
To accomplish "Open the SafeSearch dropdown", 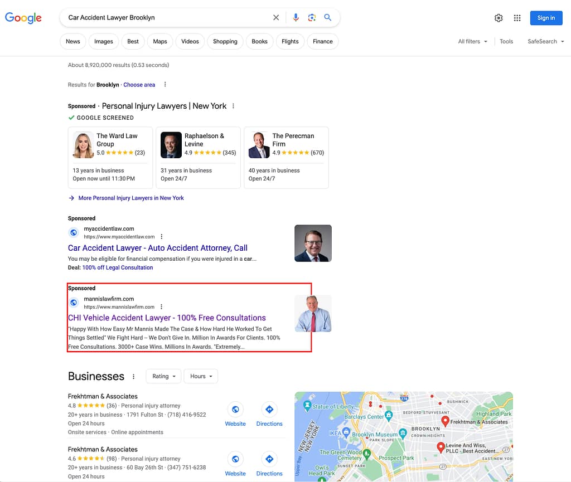I will pos(545,41).
